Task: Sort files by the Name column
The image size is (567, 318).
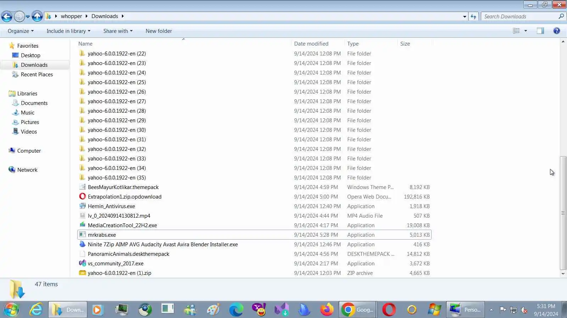Action: click(184, 43)
